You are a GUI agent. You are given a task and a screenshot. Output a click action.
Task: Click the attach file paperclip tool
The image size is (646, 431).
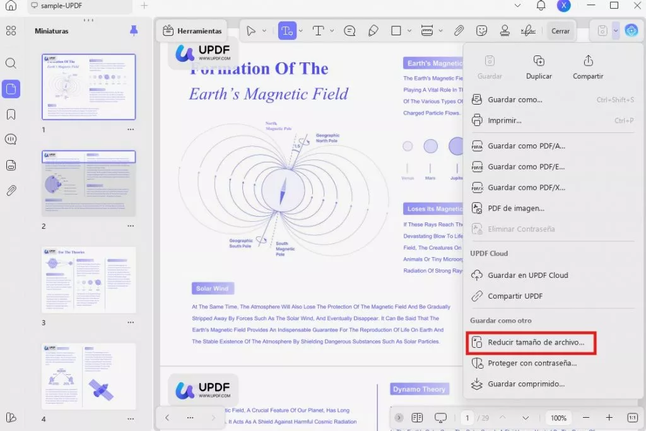pyautogui.click(x=459, y=31)
